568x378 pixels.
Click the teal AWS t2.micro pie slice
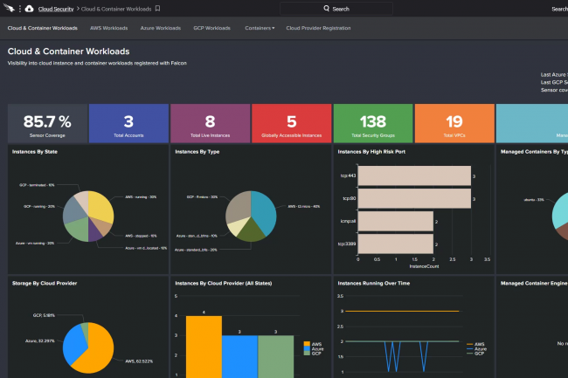[x=265, y=211]
